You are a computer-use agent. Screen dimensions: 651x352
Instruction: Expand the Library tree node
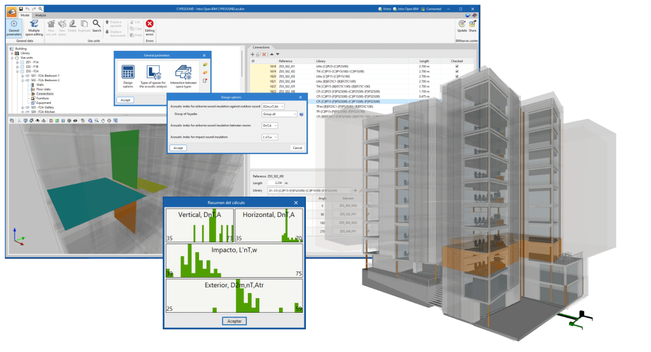tap(12, 53)
